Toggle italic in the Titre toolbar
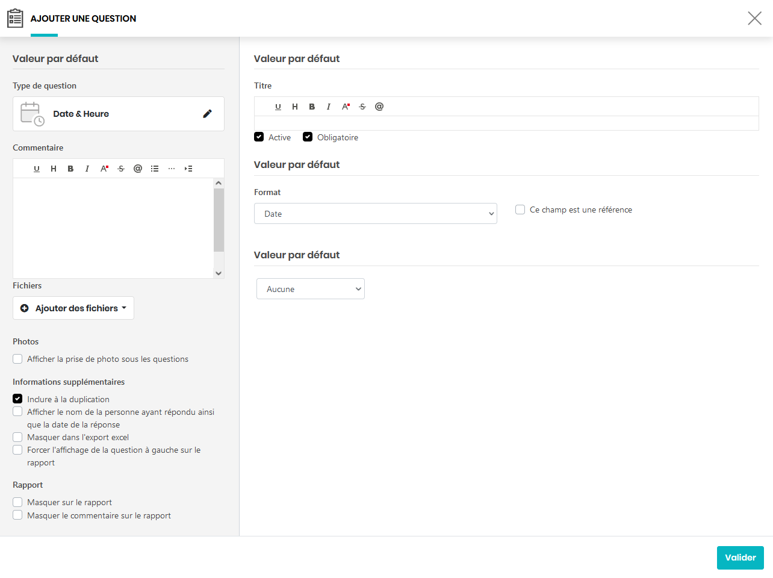 329,107
